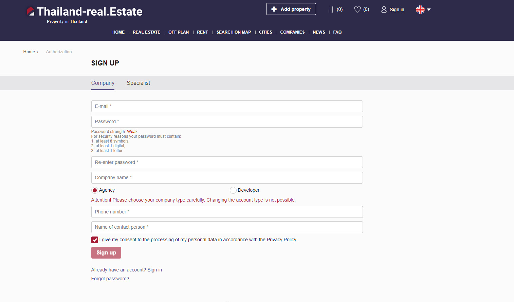This screenshot has width=514, height=302.
Task: Select the Developer radio button
Action: tap(233, 190)
